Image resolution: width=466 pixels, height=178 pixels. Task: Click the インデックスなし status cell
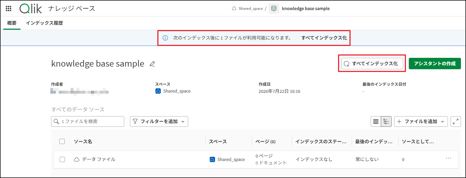(x=314, y=159)
